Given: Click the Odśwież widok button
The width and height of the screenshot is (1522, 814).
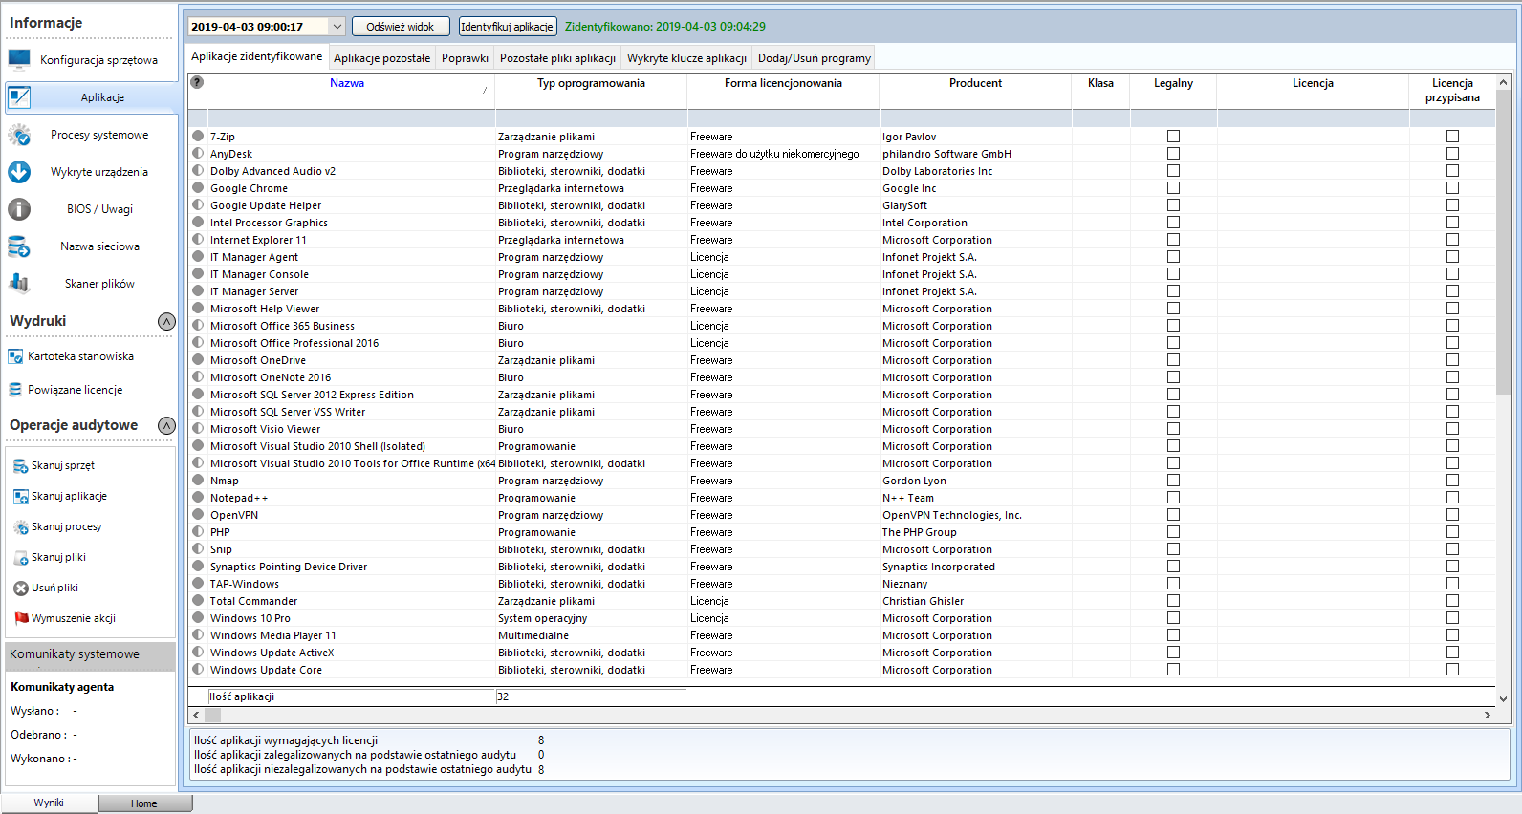Looking at the screenshot, I should 401,27.
